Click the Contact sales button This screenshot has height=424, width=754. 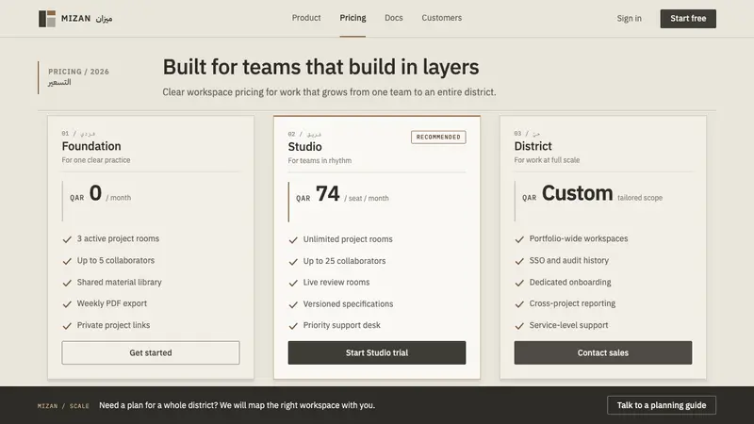coord(602,352)
